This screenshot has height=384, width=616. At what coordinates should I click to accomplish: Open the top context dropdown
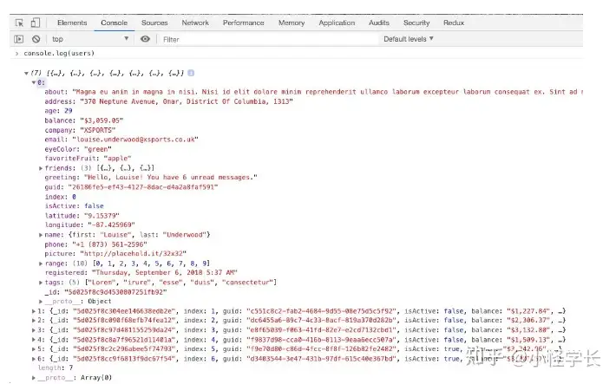[x=90, y=39]
